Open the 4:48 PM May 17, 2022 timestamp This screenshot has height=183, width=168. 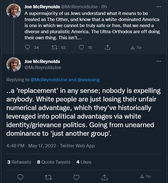(x=31, y=146)
